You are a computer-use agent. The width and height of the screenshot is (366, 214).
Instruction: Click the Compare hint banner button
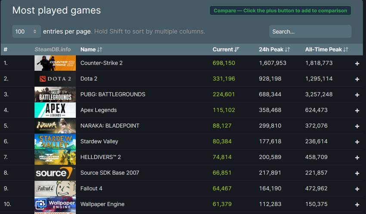click(x=280, y=11)
